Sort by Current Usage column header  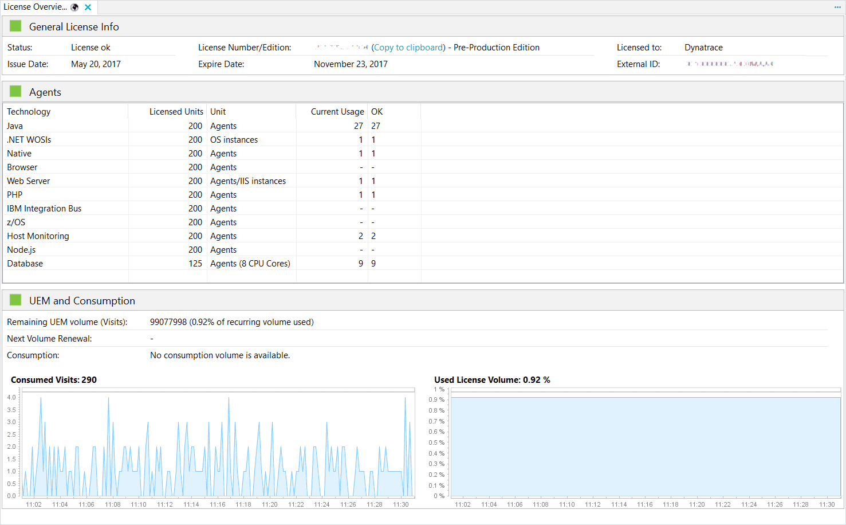(x=332, y=112)
